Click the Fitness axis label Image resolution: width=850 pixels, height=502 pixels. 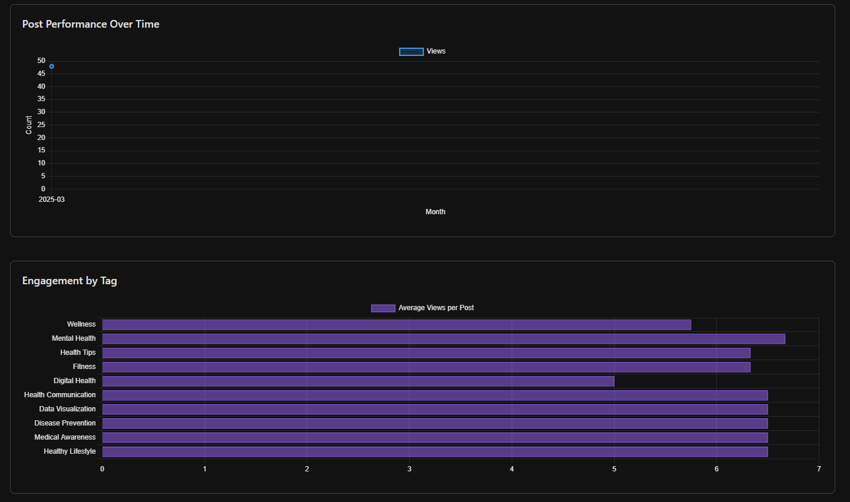(84, 367)
